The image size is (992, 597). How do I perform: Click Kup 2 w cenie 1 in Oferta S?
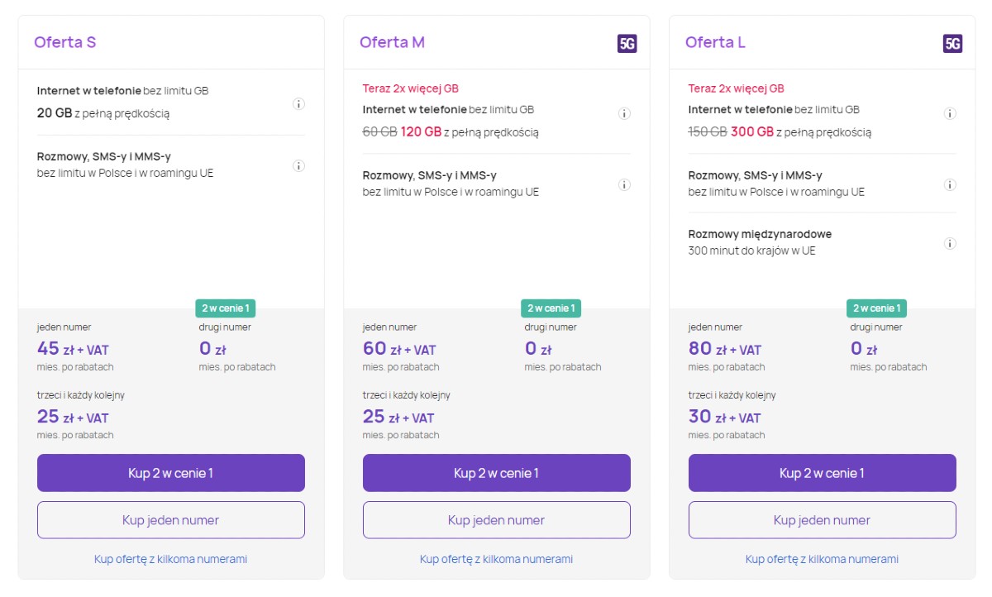click(x=170, y=472)
